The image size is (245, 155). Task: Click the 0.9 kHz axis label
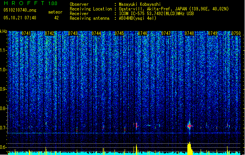4,89
